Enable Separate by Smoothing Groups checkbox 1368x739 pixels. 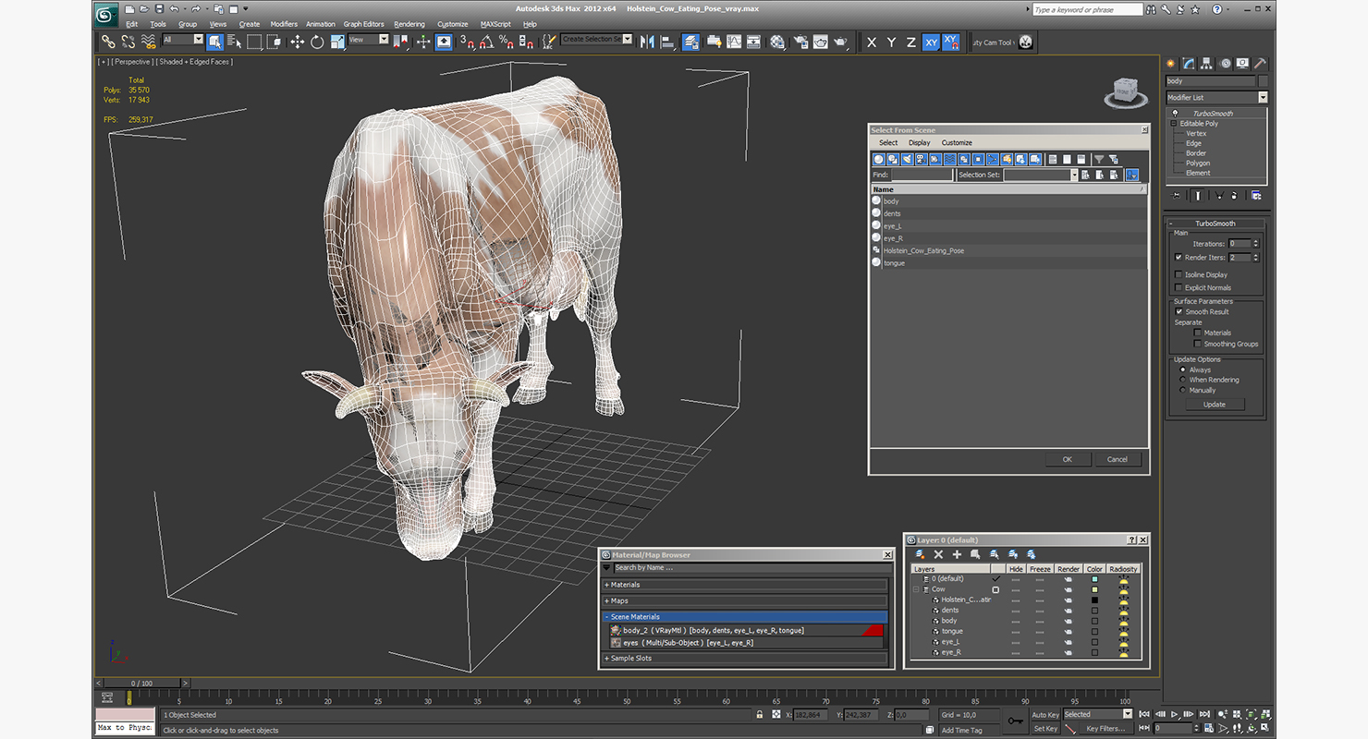pyautogui.click(x=1198, y=344)
